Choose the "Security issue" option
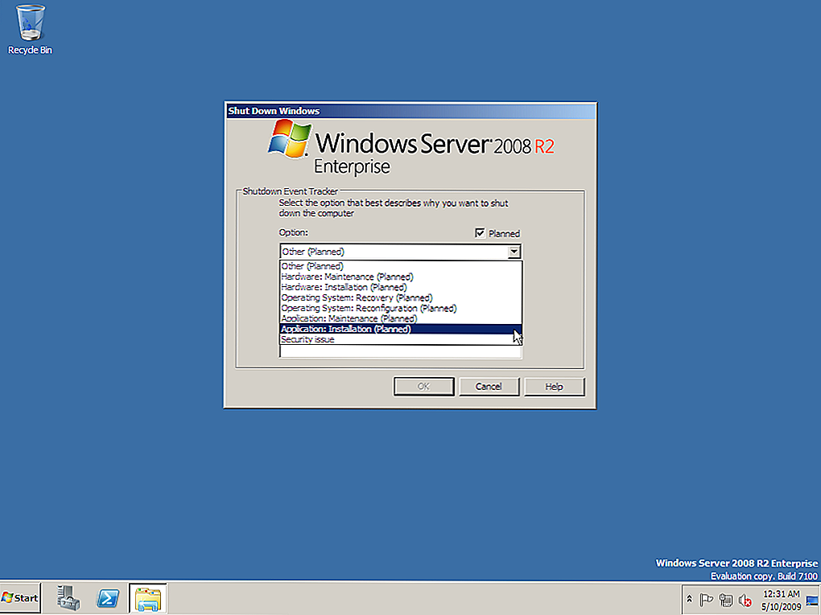 coord(401,339)
